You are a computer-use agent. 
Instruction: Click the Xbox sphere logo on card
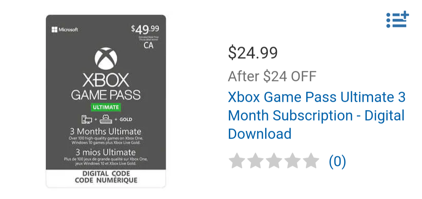(x=106, y=59)
